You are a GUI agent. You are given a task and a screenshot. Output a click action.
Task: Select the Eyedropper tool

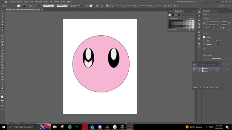coord(3,71)
